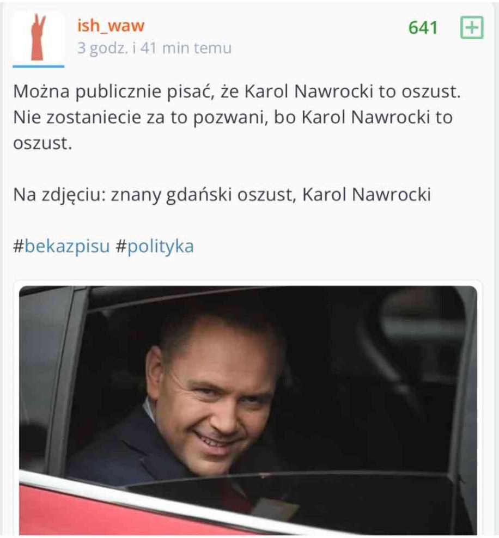Open the ish_waw user profile link
The height and width of the screenshot is (538, 499).
click(x=111, y=26)
